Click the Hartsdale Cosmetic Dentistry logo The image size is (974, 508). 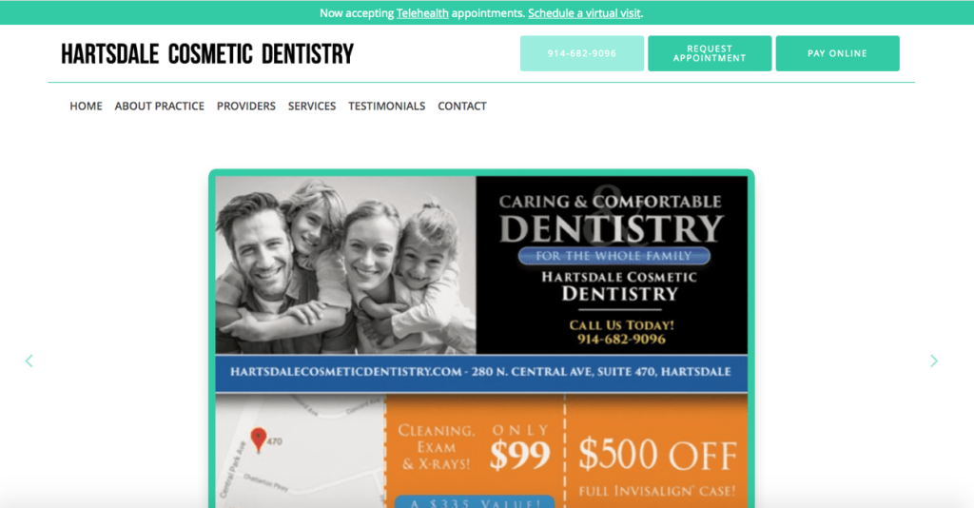[206, 54]
